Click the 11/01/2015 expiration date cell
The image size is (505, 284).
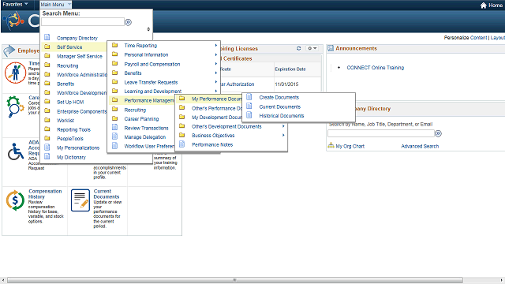(286, 84)
